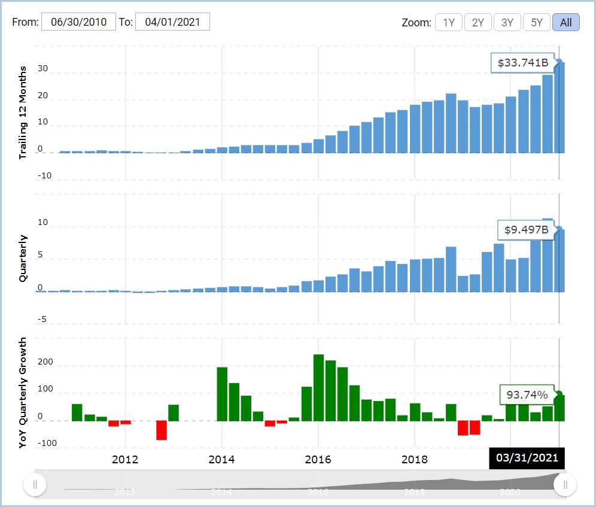Click the To date input field
Image resolution: width=596 pixels, height=507 pixels.
tap(172, 22)
